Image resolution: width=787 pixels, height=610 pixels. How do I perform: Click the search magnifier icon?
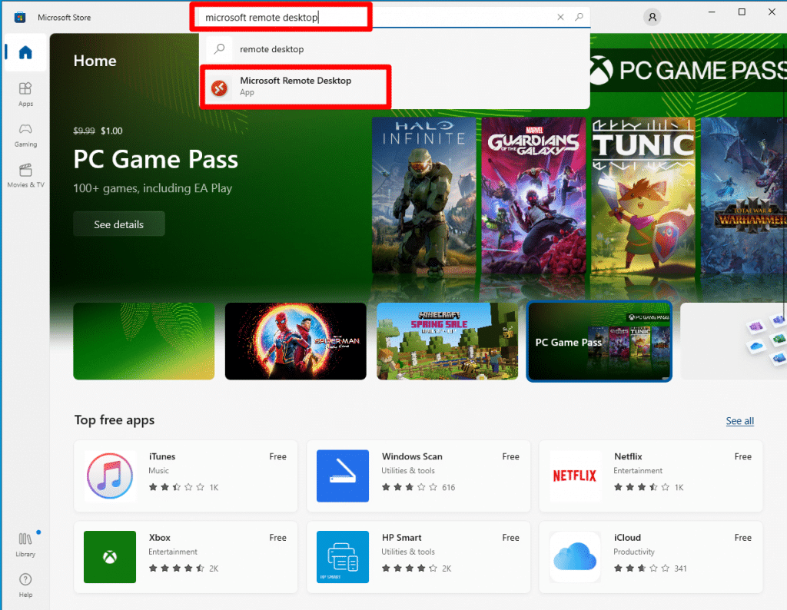click(579, 17)
